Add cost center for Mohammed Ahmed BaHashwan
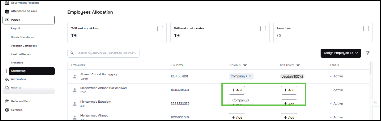Image resolution: width=381 pixels, height=121 pixels. pyautogui.click(x=289, y=90)
